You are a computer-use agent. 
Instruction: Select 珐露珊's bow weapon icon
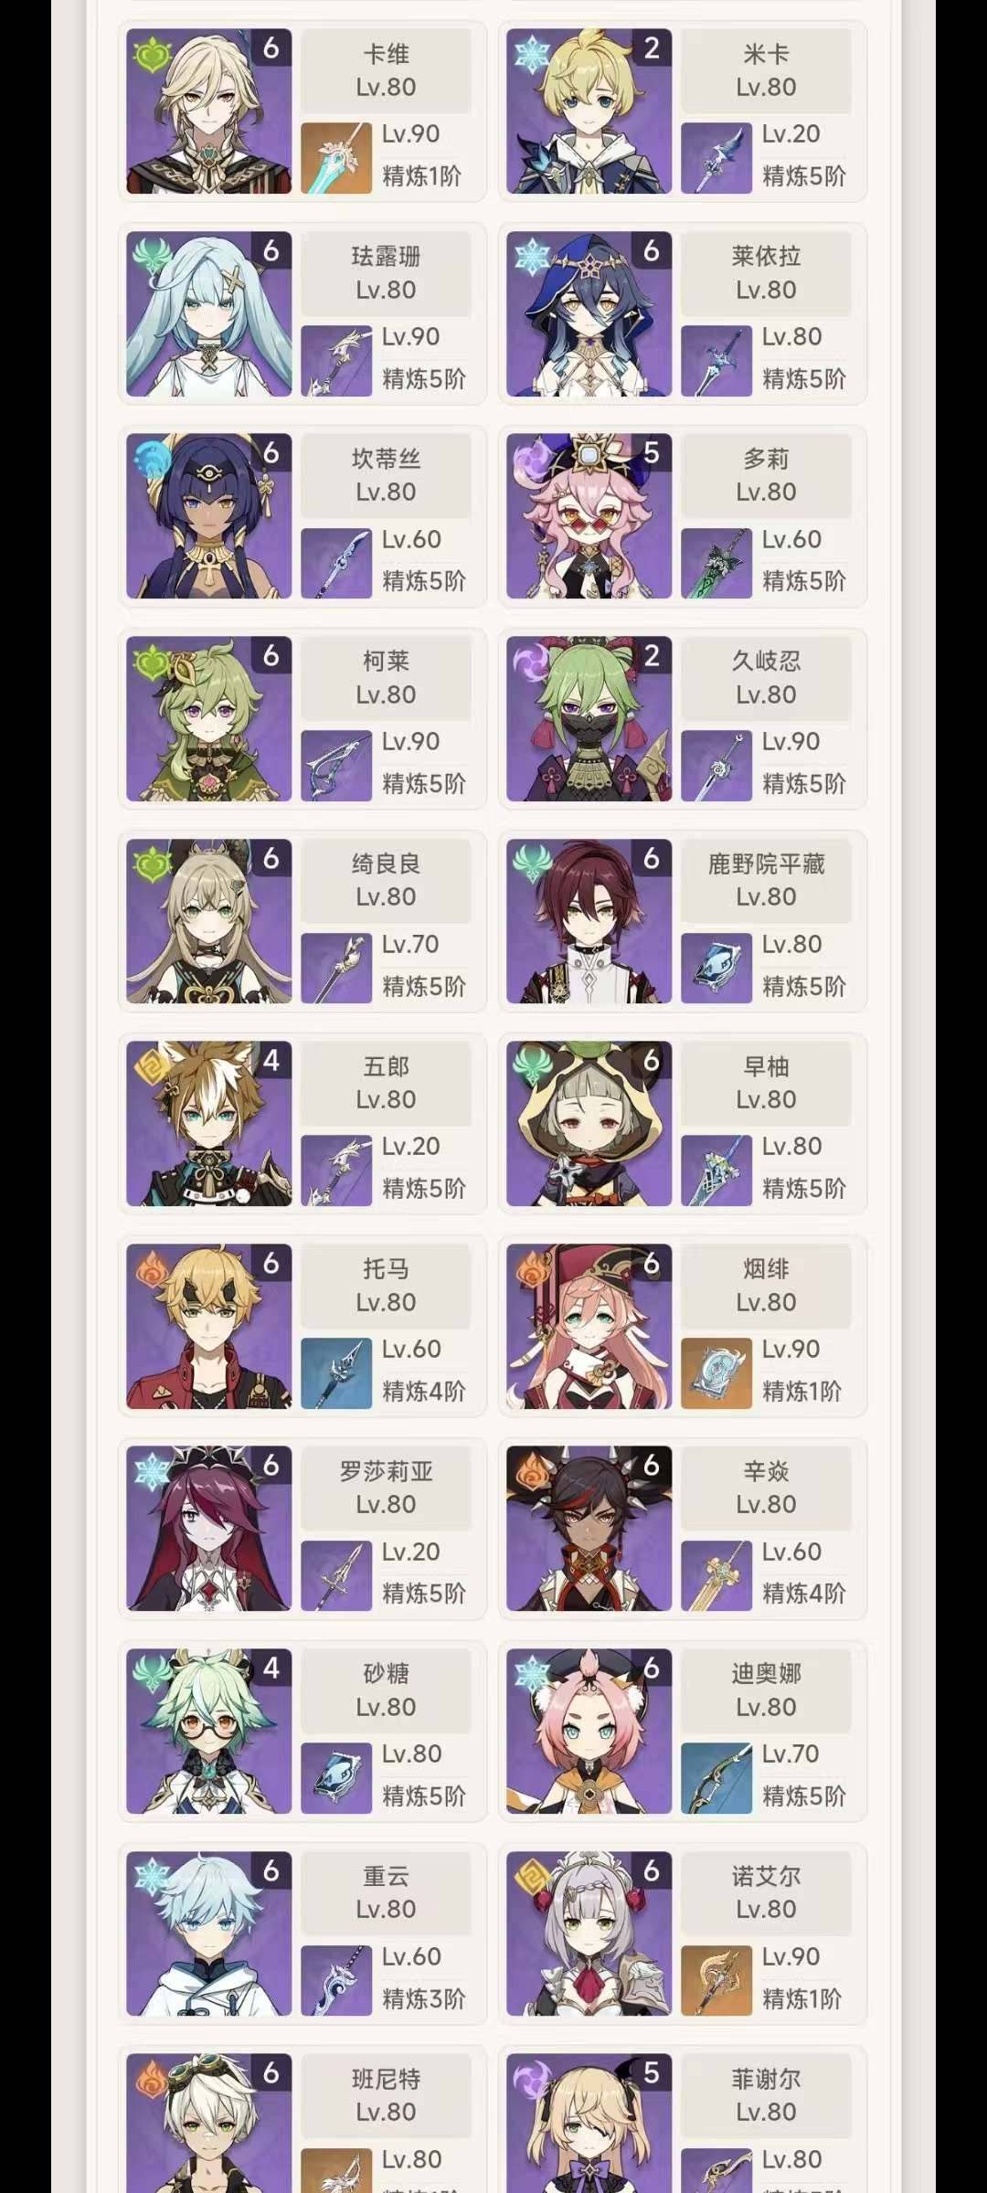[336, 361]
